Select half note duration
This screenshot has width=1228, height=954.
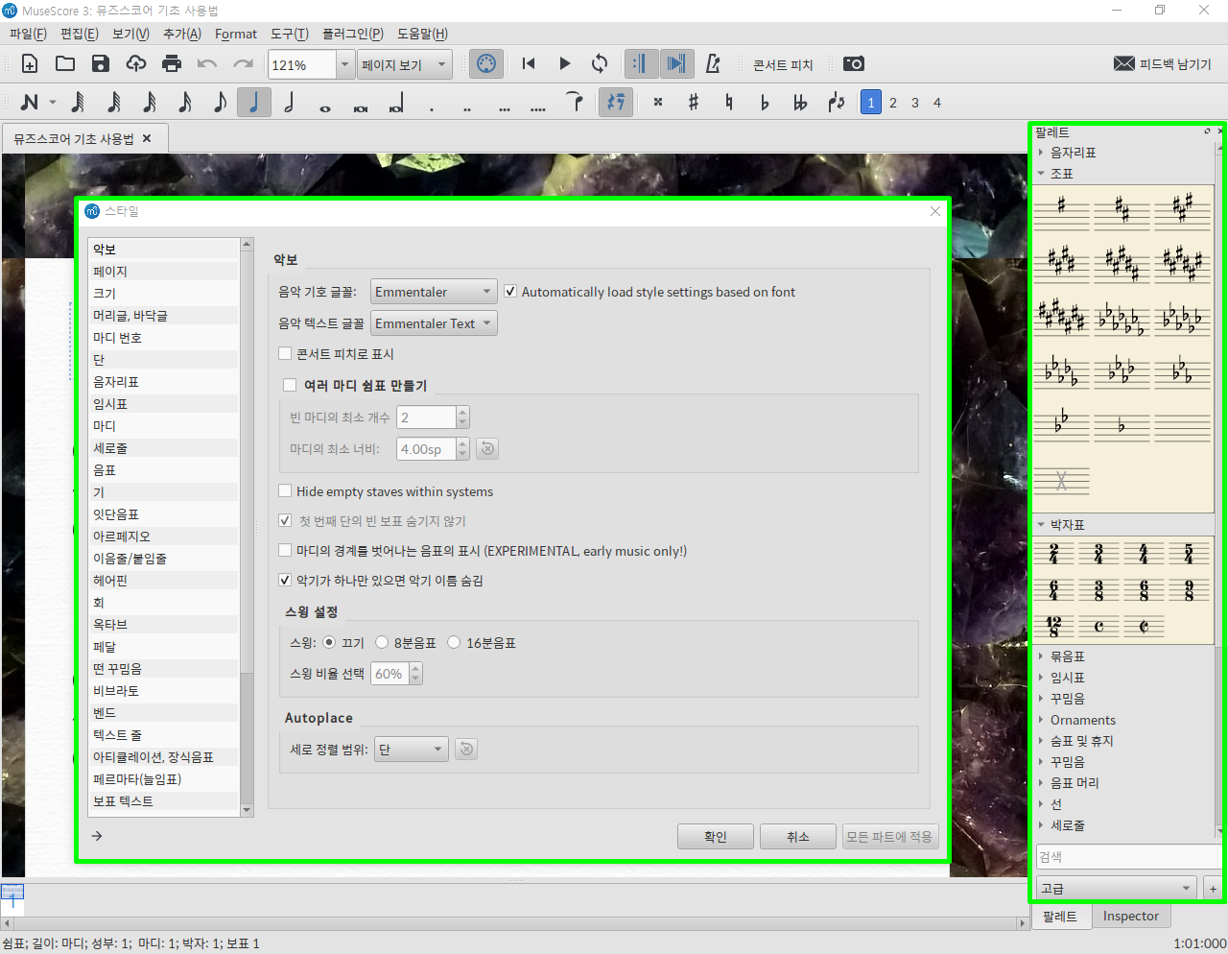pyautogui.click(x=290, y=102)
